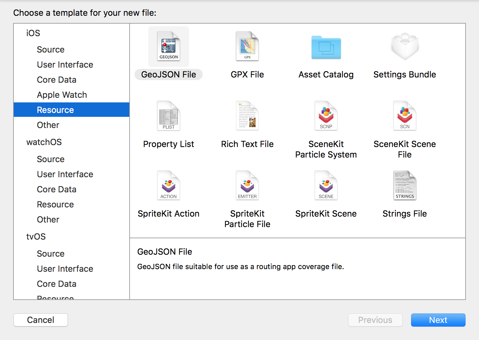Select the Strings File template icon

[x=405, y=185]
